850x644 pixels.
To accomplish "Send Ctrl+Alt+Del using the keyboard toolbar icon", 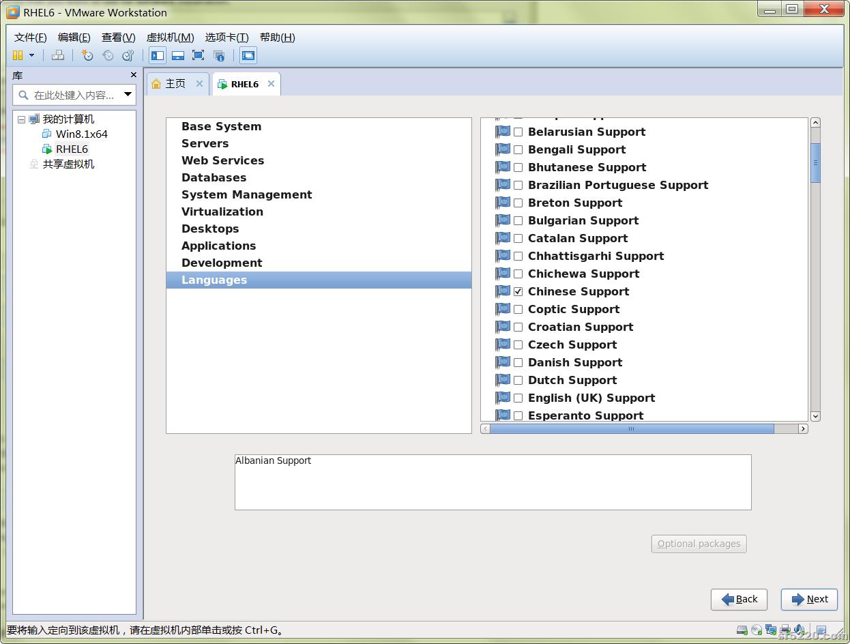I will coord(58,55).
